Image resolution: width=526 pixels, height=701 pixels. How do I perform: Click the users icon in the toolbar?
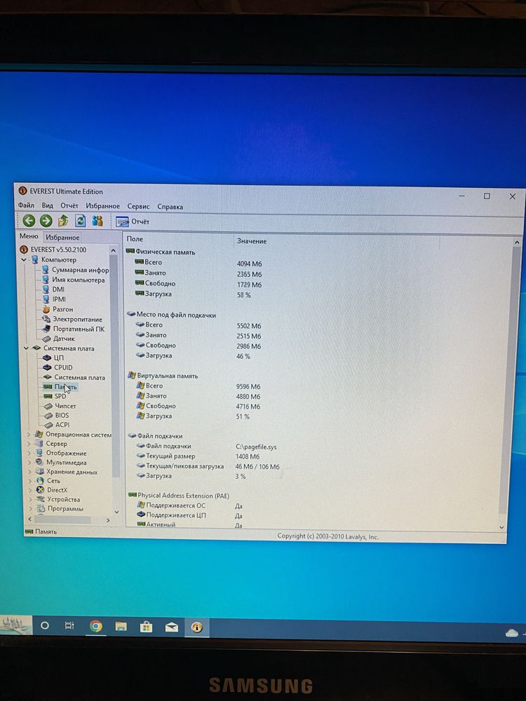pyautogui.click(x=97, y=221)
